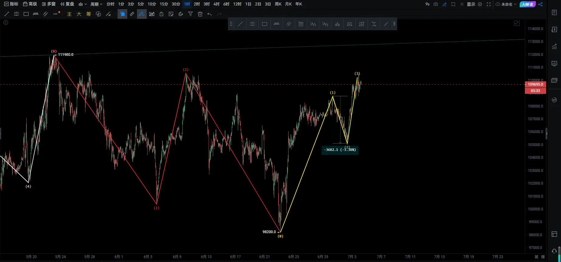
Task: Enter fullscreen chart mode
Action: click(489, 4)
